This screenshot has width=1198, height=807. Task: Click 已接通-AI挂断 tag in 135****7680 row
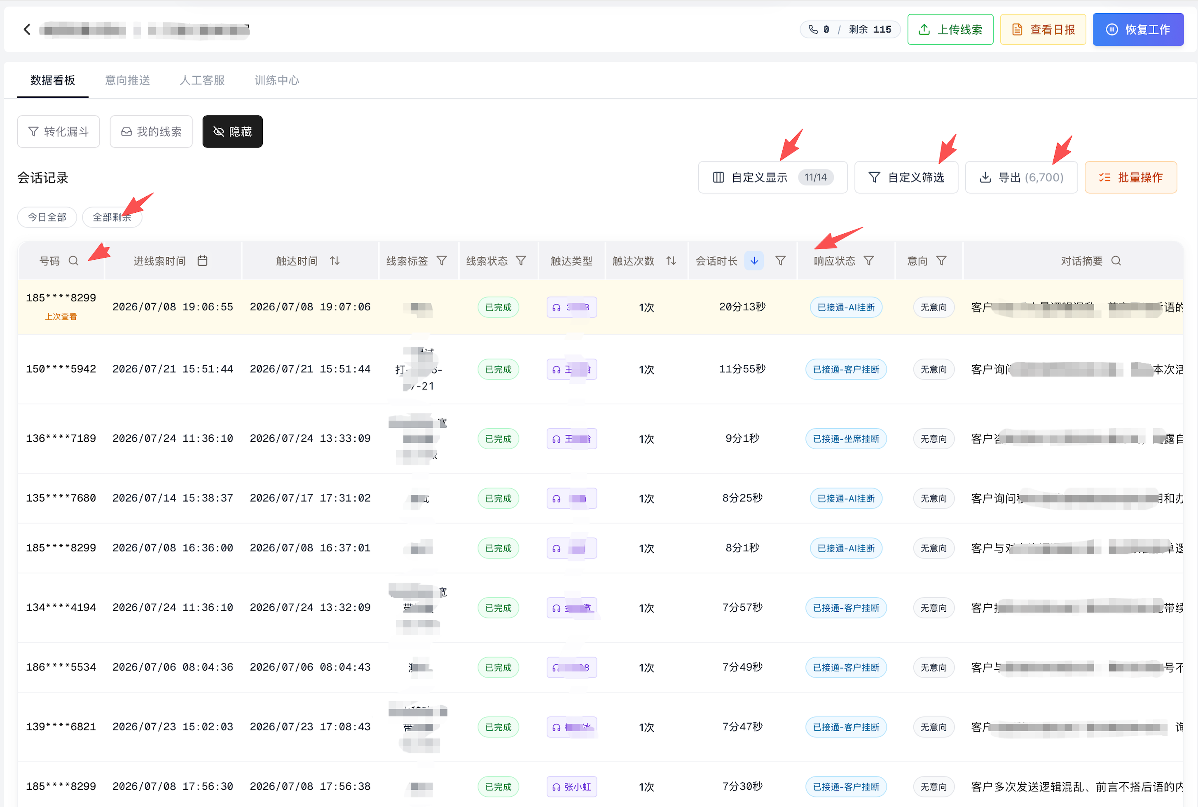click(x=846, y=499)
